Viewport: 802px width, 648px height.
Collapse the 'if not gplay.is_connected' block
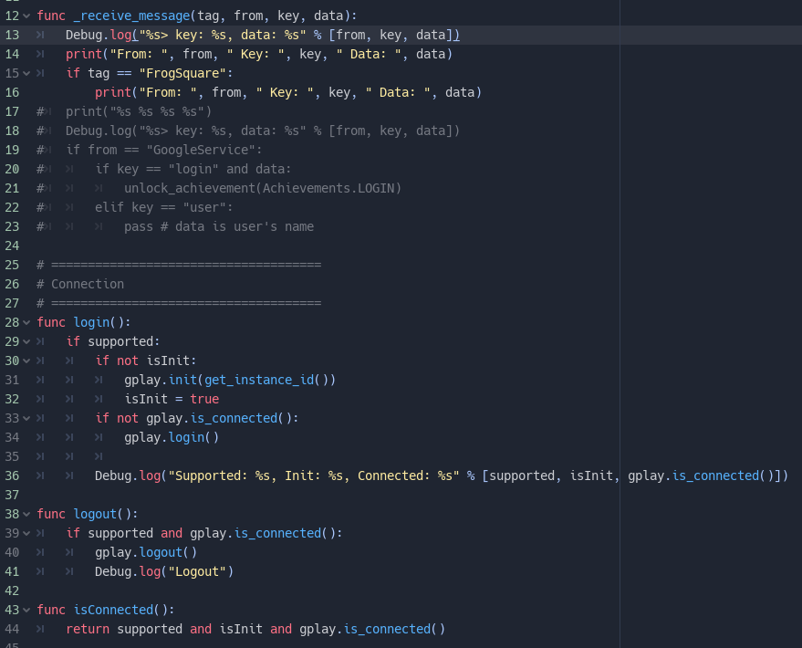pos(26,418)
